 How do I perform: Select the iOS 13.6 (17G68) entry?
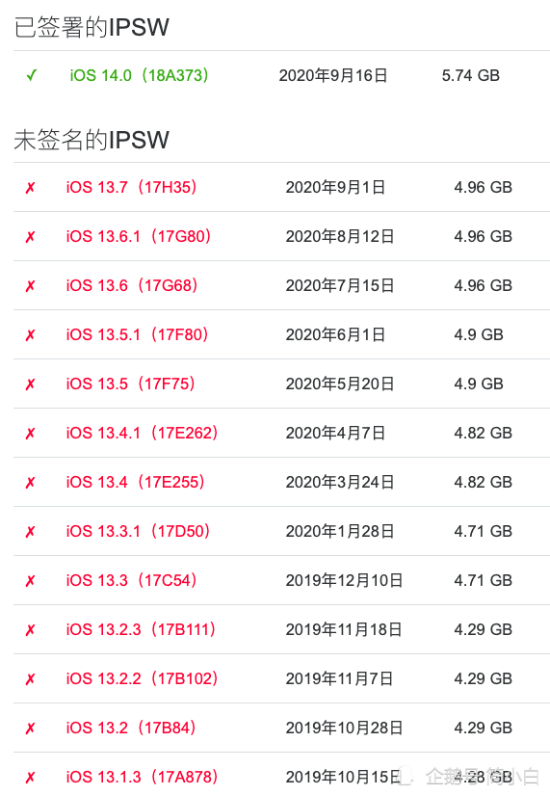tap(132, 285)
